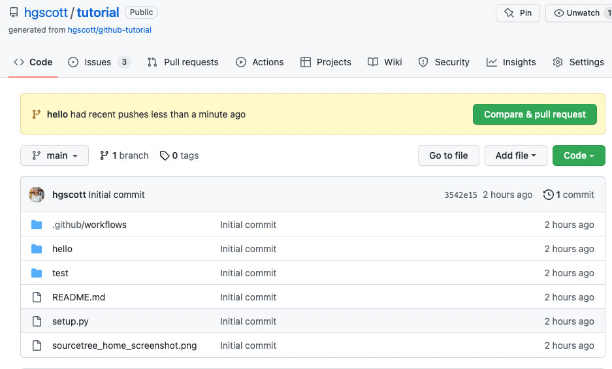Click the Go to file button

click(x=448, y=155)
